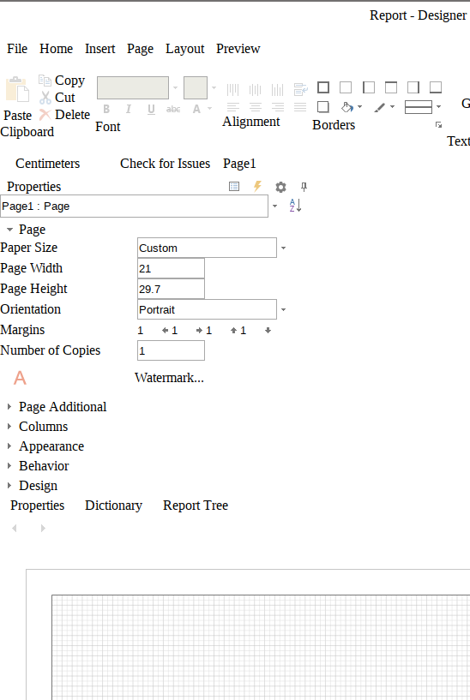Click the Watermark... button
Viewport: 470px width, 700px height.
pos(169,378)
